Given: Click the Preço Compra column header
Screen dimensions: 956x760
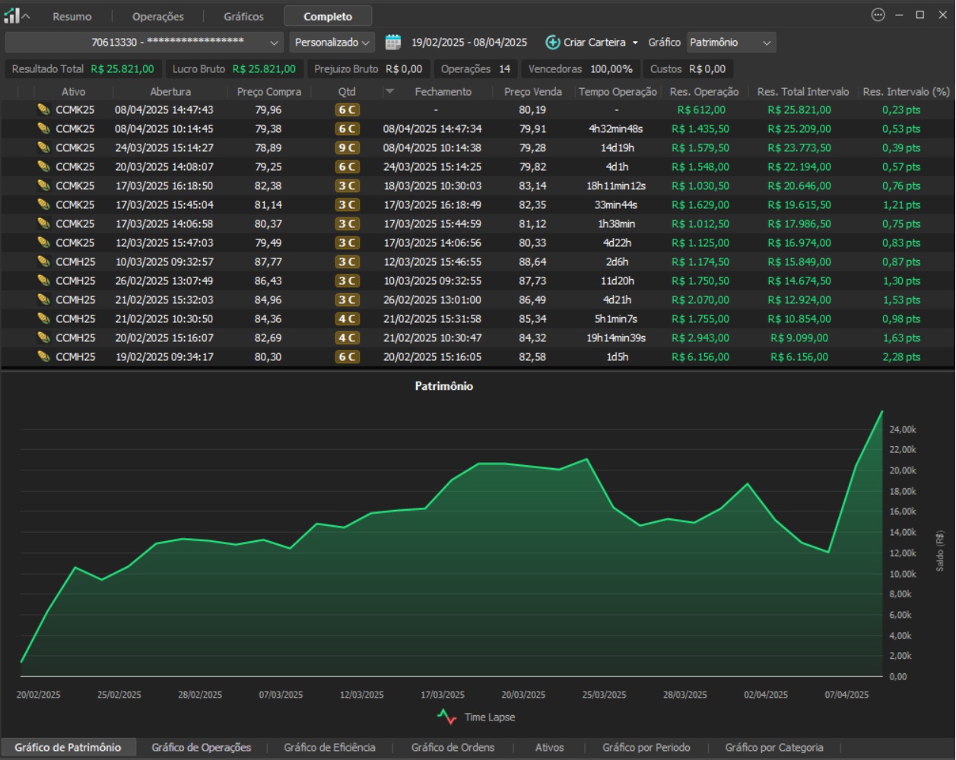Looking at the screenshot, I should click(x=268, y=92).
